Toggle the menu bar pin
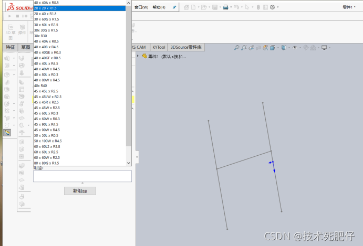The width and height of the screenshot is (363, 246). (174, 7)
